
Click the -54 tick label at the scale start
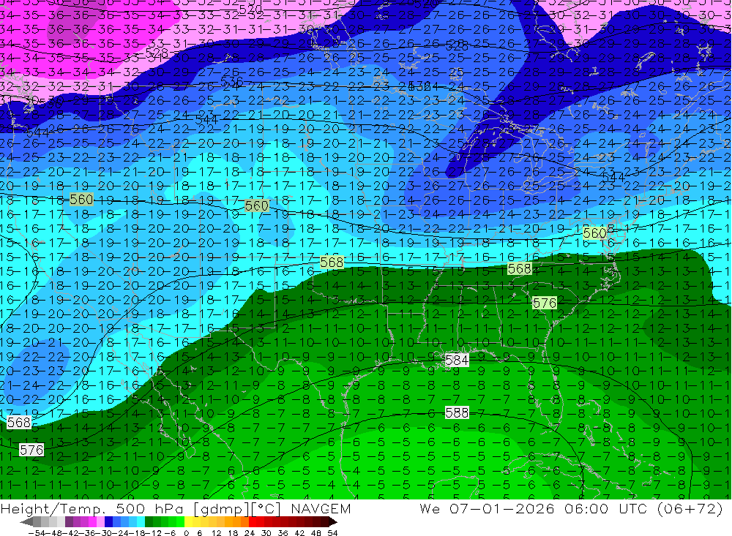pos(37,533)
